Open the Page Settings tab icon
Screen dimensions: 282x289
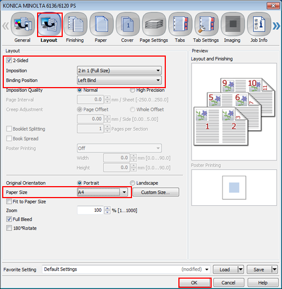click(x=154, y=24)
